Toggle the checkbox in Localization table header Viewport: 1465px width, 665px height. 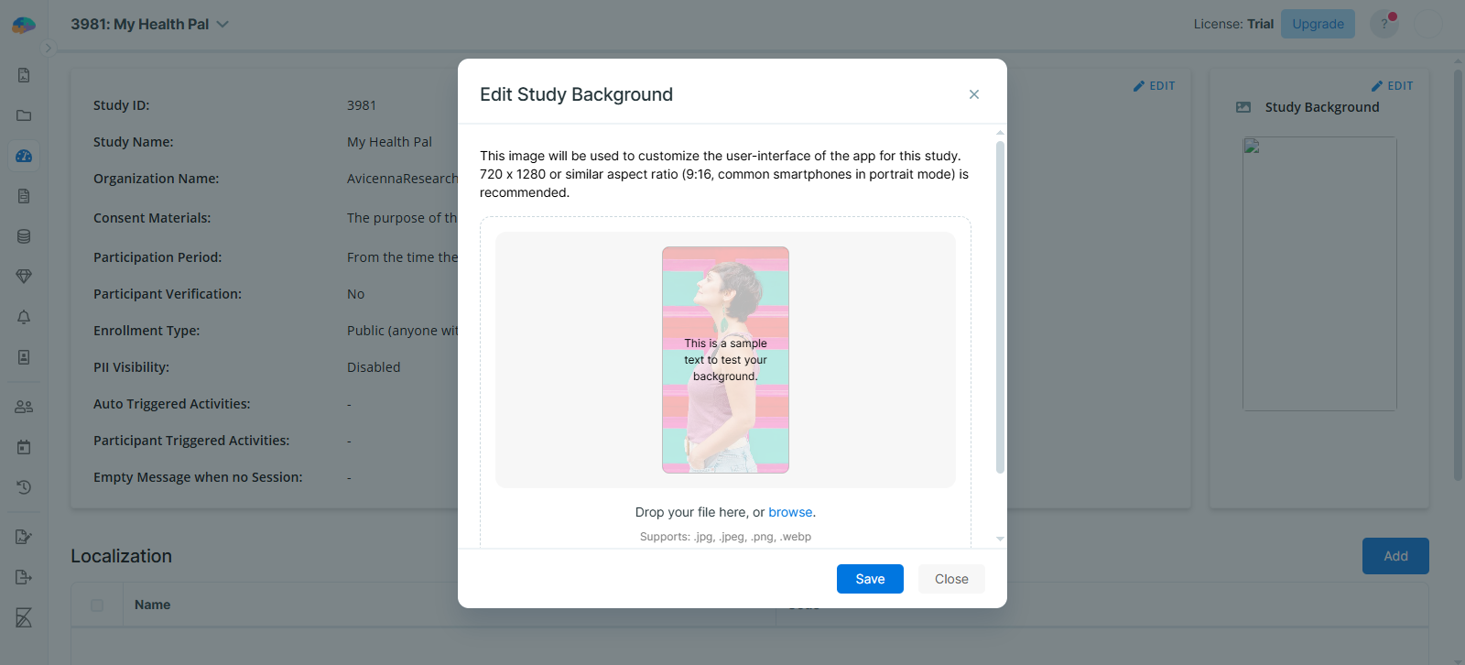point(97,605)
